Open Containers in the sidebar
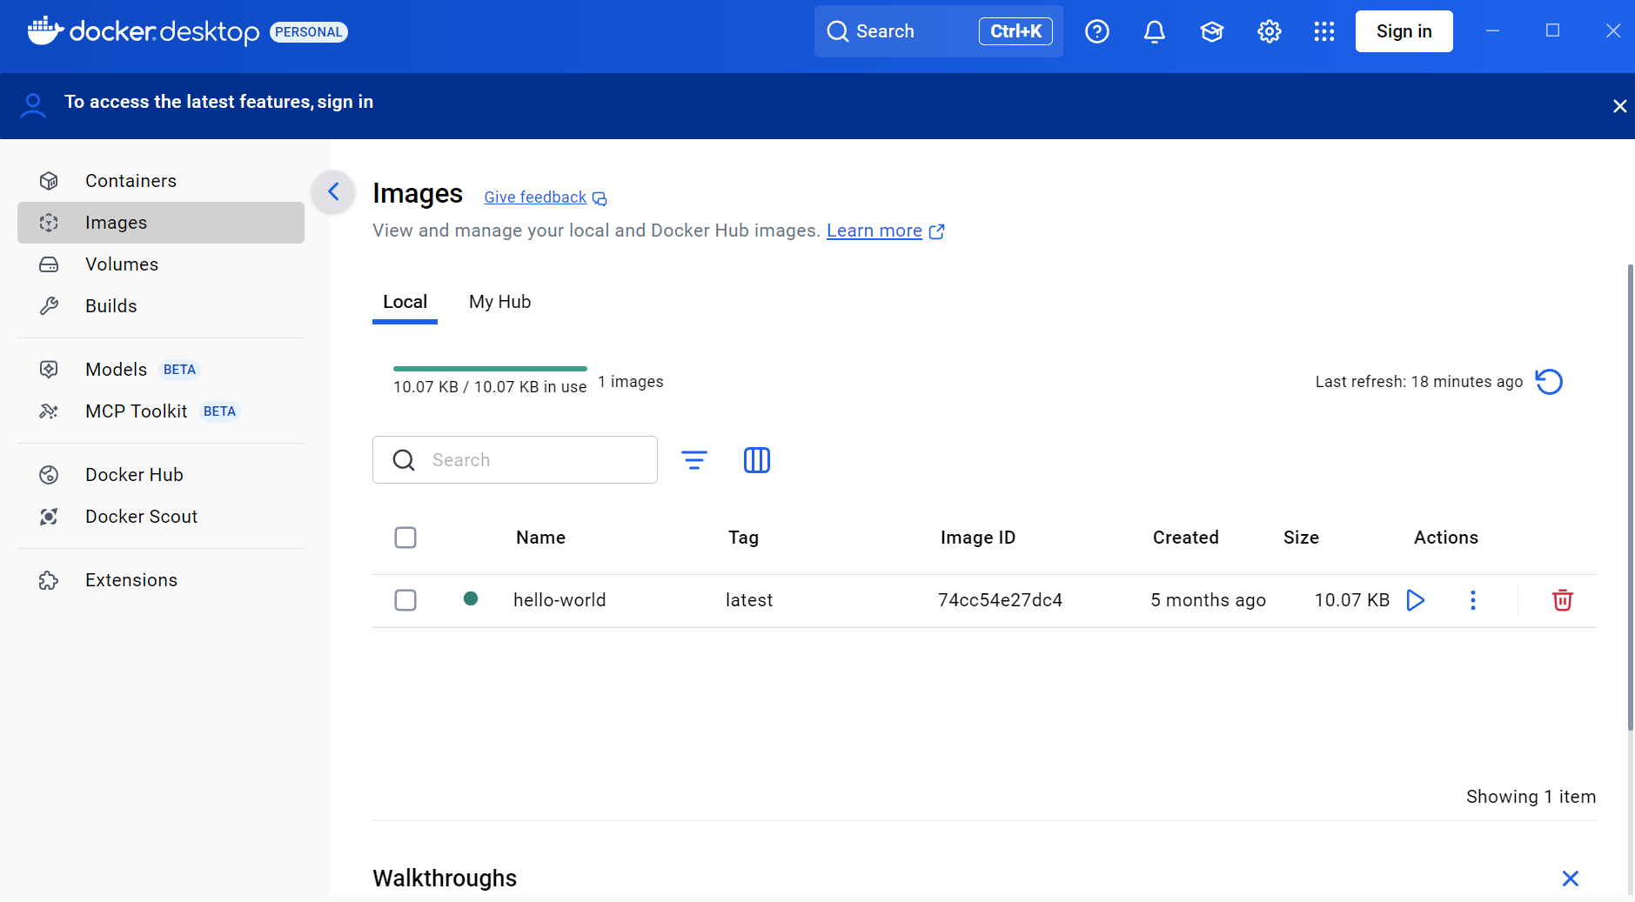This screenshot has width=1635, height=902. coord(161,181)
